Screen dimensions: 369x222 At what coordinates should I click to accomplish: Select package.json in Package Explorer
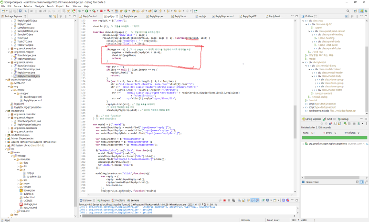pos(30,204)
